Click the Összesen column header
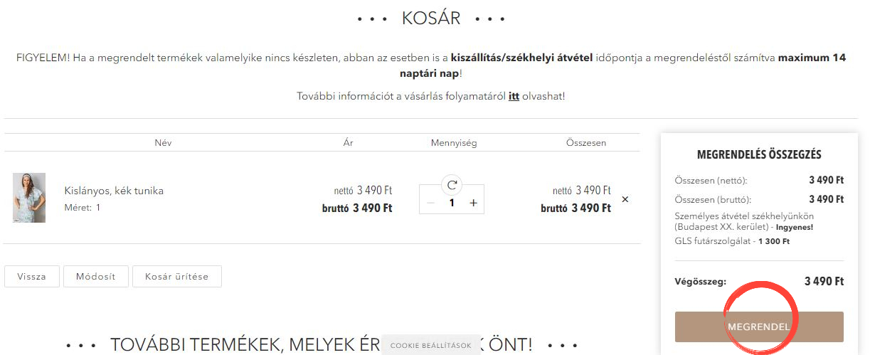This screenshot has height=355, width=870. [586, 143]
